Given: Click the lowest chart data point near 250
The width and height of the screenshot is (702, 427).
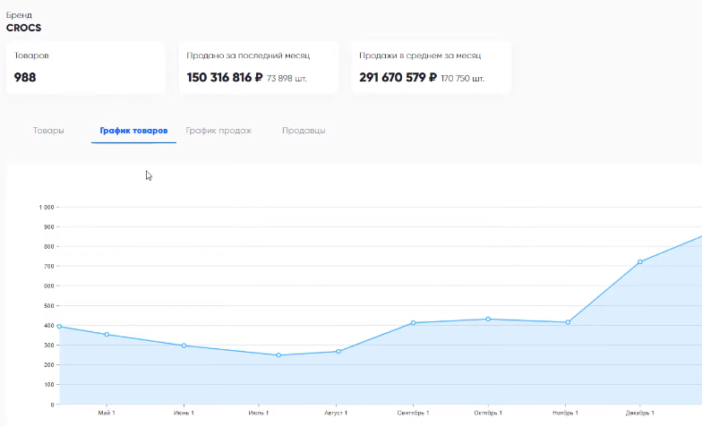Looking at the screenshot, I should [x=279, y=355].
